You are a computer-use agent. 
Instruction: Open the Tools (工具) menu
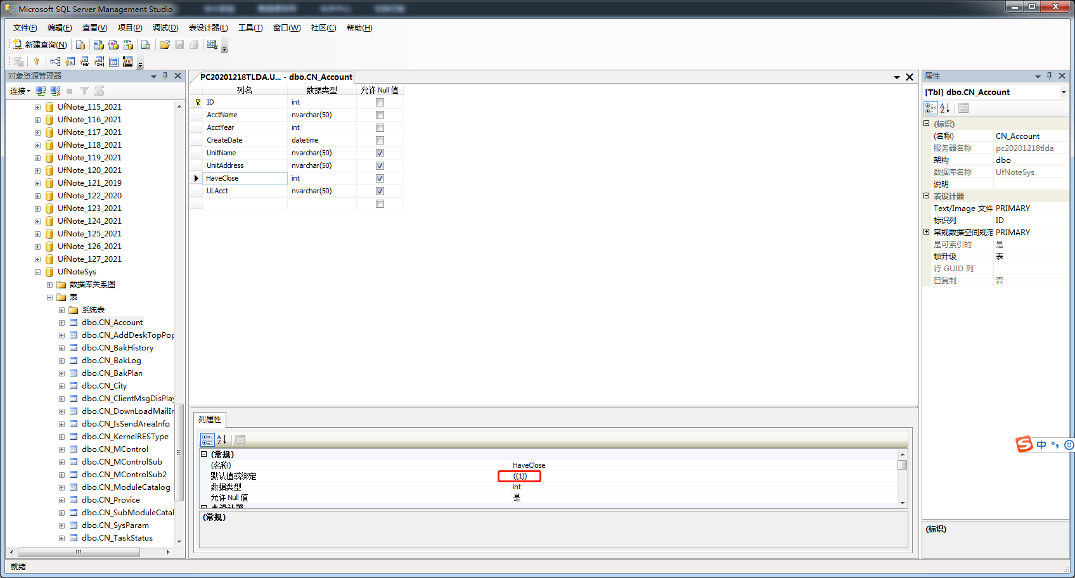tap(250, 28)
